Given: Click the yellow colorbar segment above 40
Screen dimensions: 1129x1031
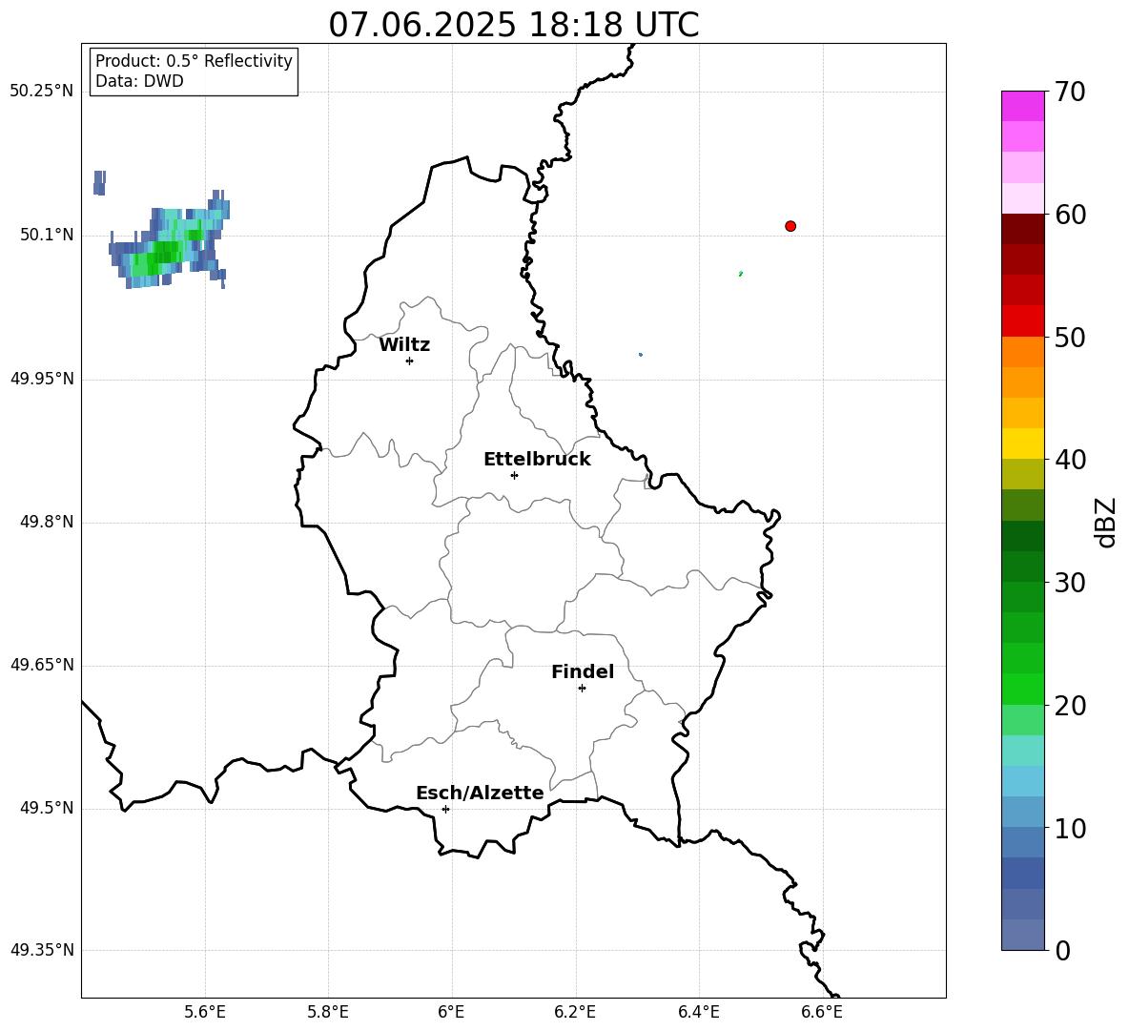Looking at the screenshot, I should click(x=1022, y=443).
